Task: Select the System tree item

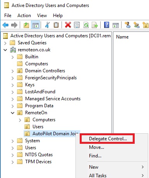Action: [x=33, y=141]
